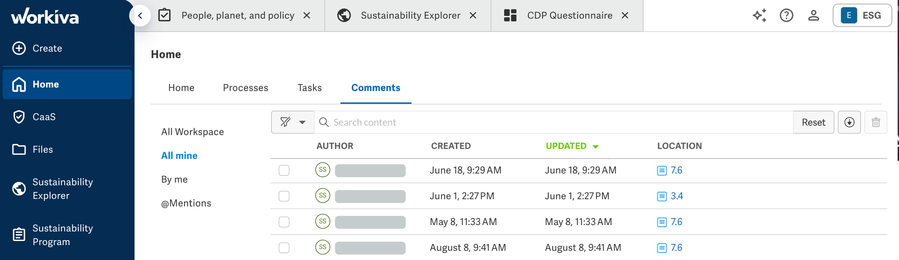Open the Home sub-tab

181,88
